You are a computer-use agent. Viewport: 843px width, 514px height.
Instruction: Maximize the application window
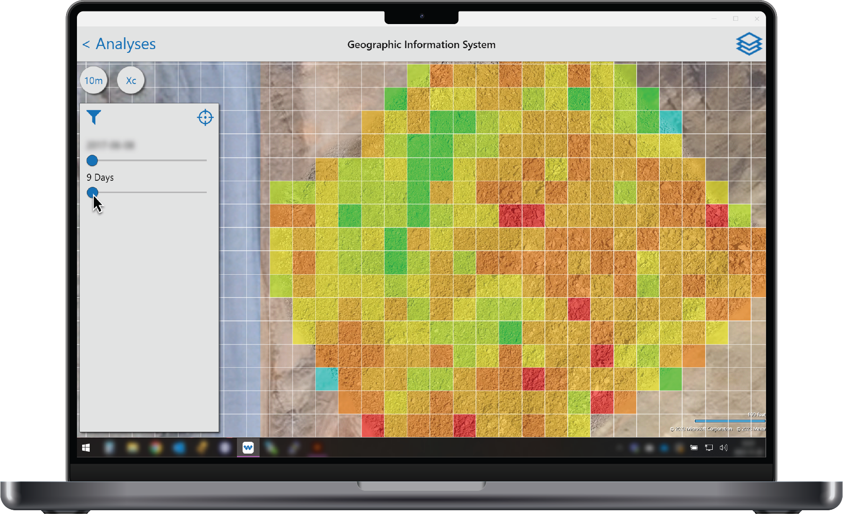pyautogui.click(x=735, y=19)
